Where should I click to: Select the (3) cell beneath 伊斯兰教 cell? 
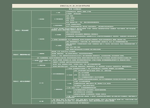(58, 25)
